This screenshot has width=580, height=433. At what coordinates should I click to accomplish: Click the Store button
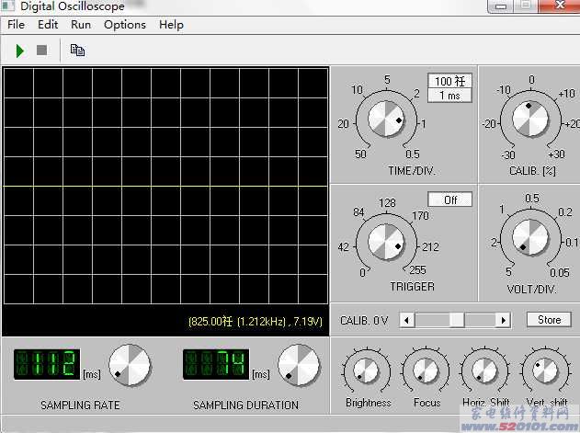pos(549,320)
